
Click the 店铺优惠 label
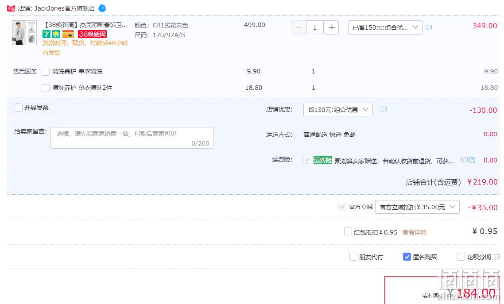279,109
